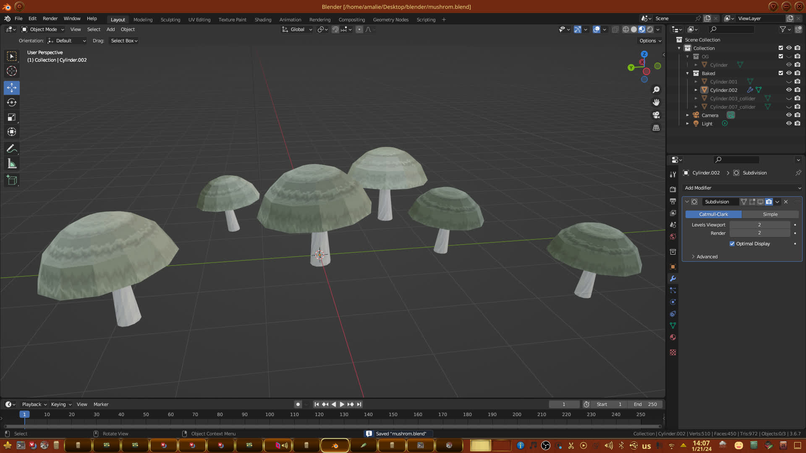Click the End frame field
The width and height of the screenshot is (806, 453).
646,404
